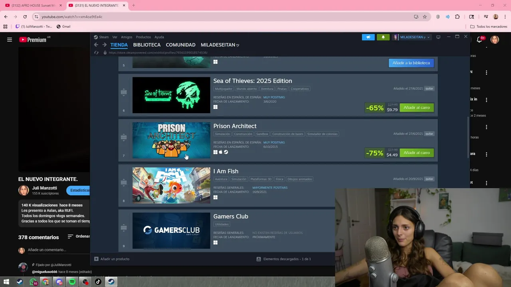Open the MILADESEITAN account dropdown

(x=412, y=37)
